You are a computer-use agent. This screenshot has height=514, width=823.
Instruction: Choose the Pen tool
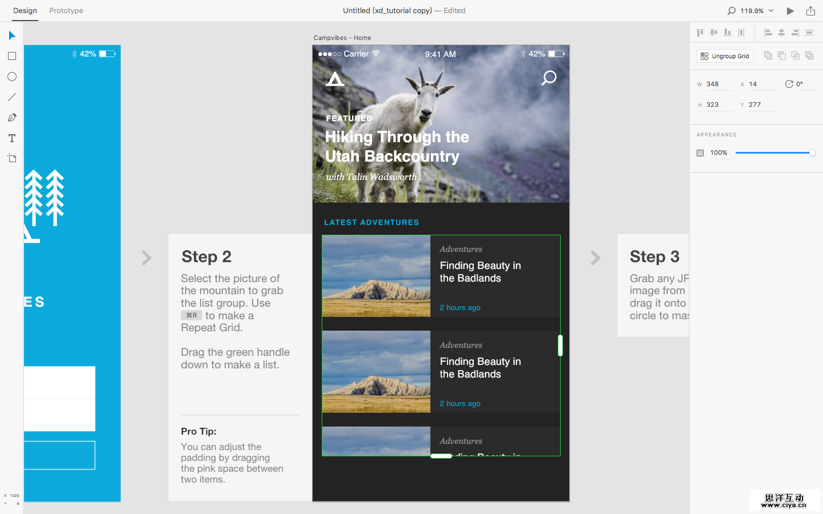(x=12, y=118)
